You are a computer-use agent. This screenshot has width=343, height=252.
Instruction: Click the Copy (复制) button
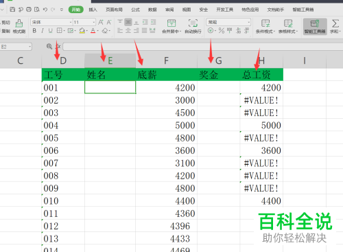(5, 31)
